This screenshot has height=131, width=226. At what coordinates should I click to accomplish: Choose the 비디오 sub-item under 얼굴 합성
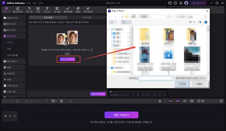pyautogui.click(x=10, y=42)
